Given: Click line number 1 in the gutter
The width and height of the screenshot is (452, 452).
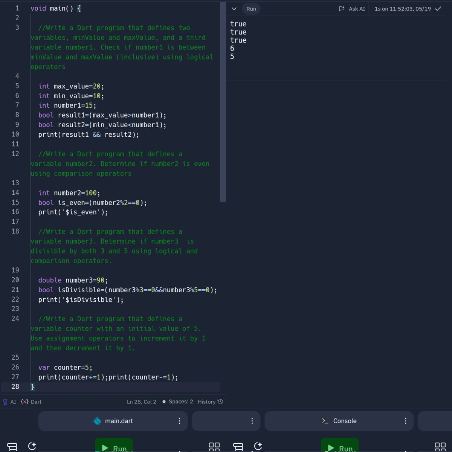Looking at the screenshot, I should (17, 8).
